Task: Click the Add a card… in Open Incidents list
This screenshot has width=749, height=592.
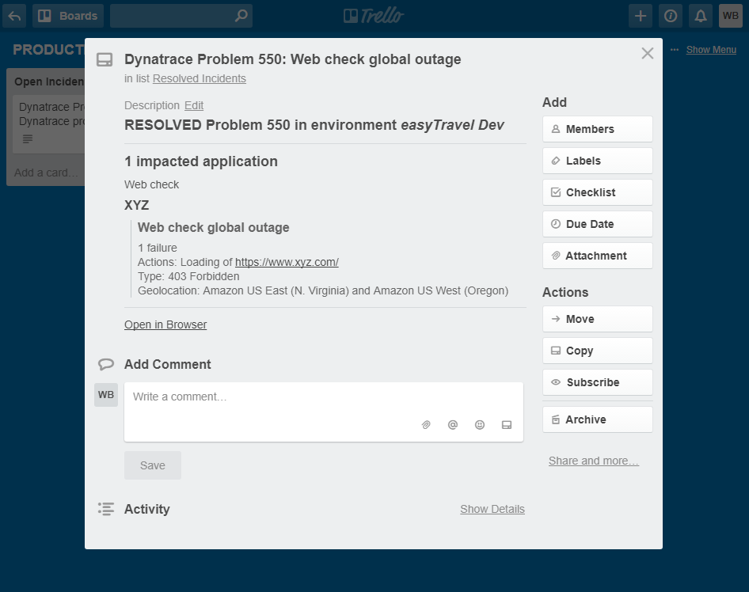Action: pos(47,173)
